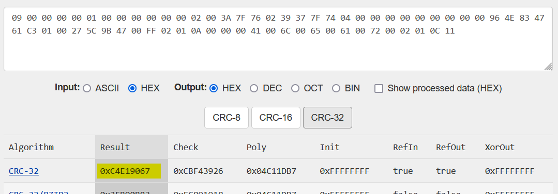Click the CRC-32 button
Viewport: 558px width, 194px height.
pos(327,118)
